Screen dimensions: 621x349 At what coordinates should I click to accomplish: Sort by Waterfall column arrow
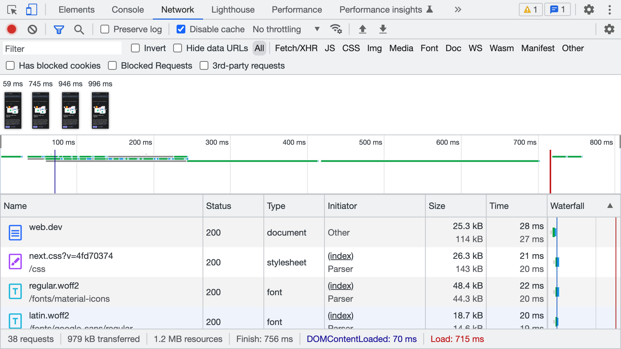coord(610,206)
